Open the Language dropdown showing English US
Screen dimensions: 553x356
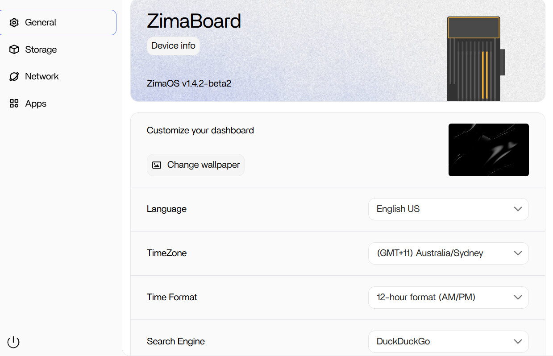448,209
